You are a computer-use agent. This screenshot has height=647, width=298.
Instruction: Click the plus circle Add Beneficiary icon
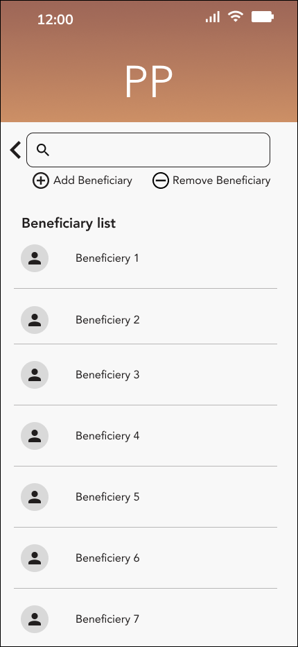pos(41,180)
